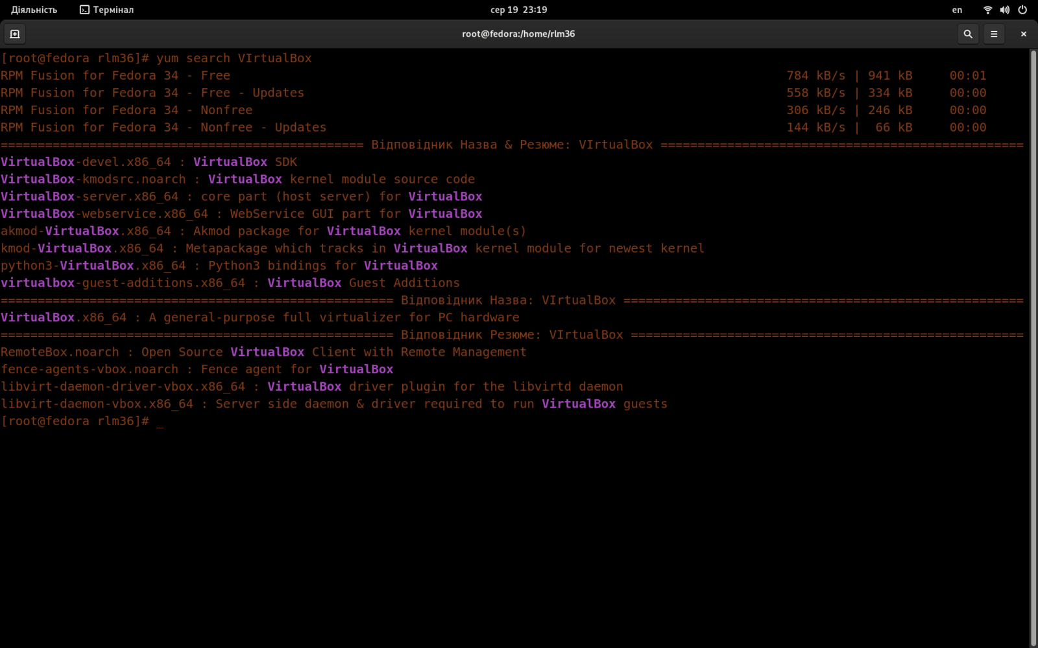Click 'libvirt-daemon-driver-vbox.x86_64' package name
1038x648 pixels.
point(123,387)
